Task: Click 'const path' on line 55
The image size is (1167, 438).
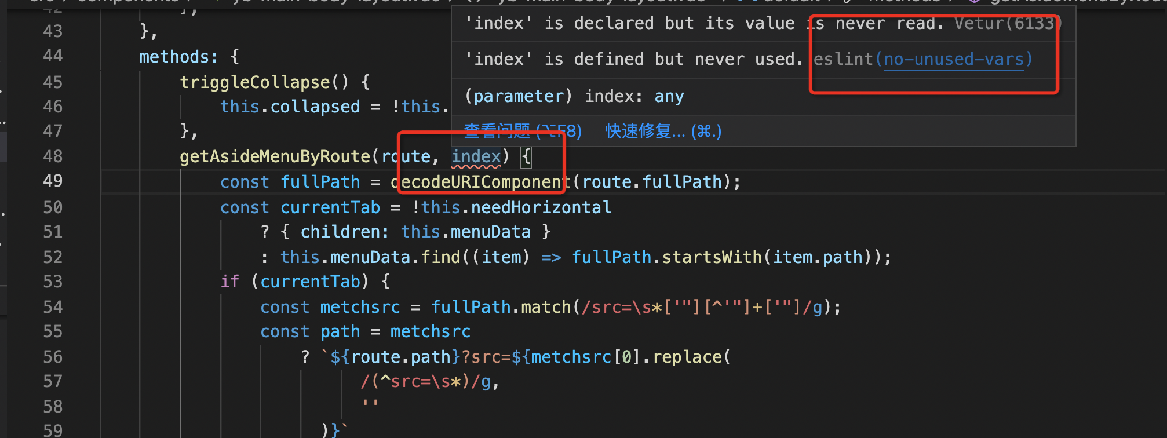Action: pyautogui.click(x=310, y=331)
